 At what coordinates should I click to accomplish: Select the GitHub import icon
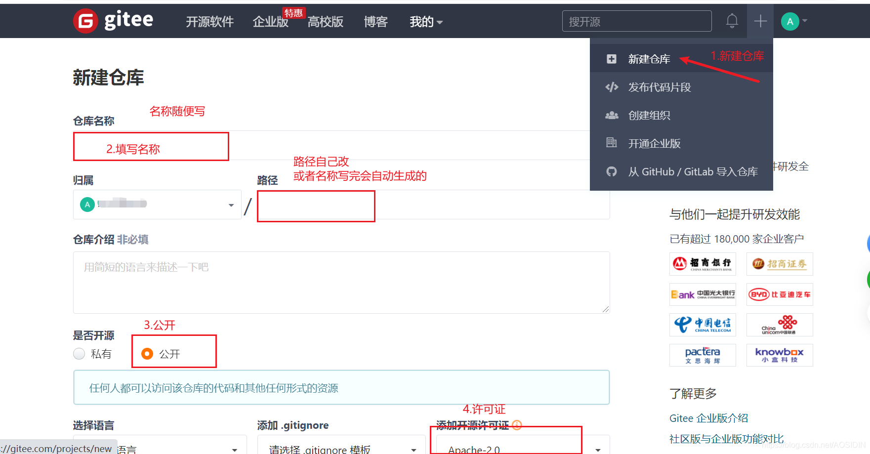coord(612,171)
